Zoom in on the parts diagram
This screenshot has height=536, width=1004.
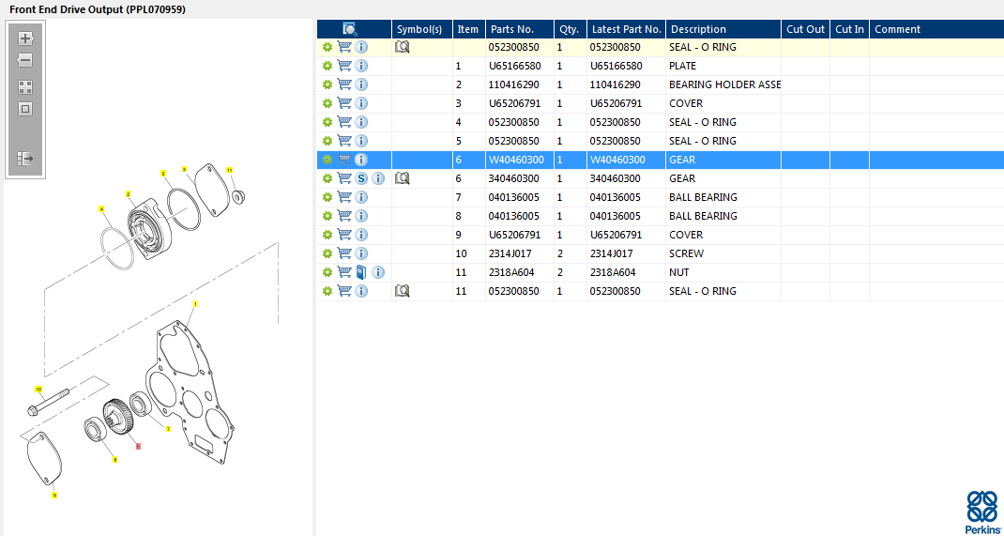point(25,38)
